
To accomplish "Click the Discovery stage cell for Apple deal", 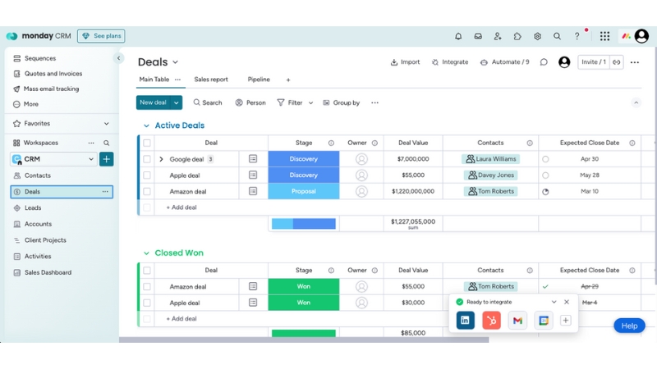I will (x=303, y=175).
